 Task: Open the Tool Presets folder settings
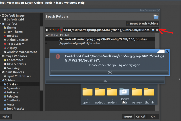(x=15, y=109)
